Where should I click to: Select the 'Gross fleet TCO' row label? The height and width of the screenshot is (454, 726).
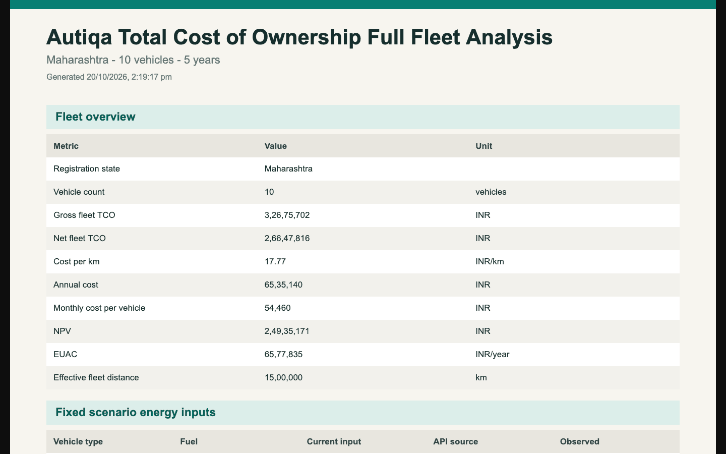[x=84, y=215]
